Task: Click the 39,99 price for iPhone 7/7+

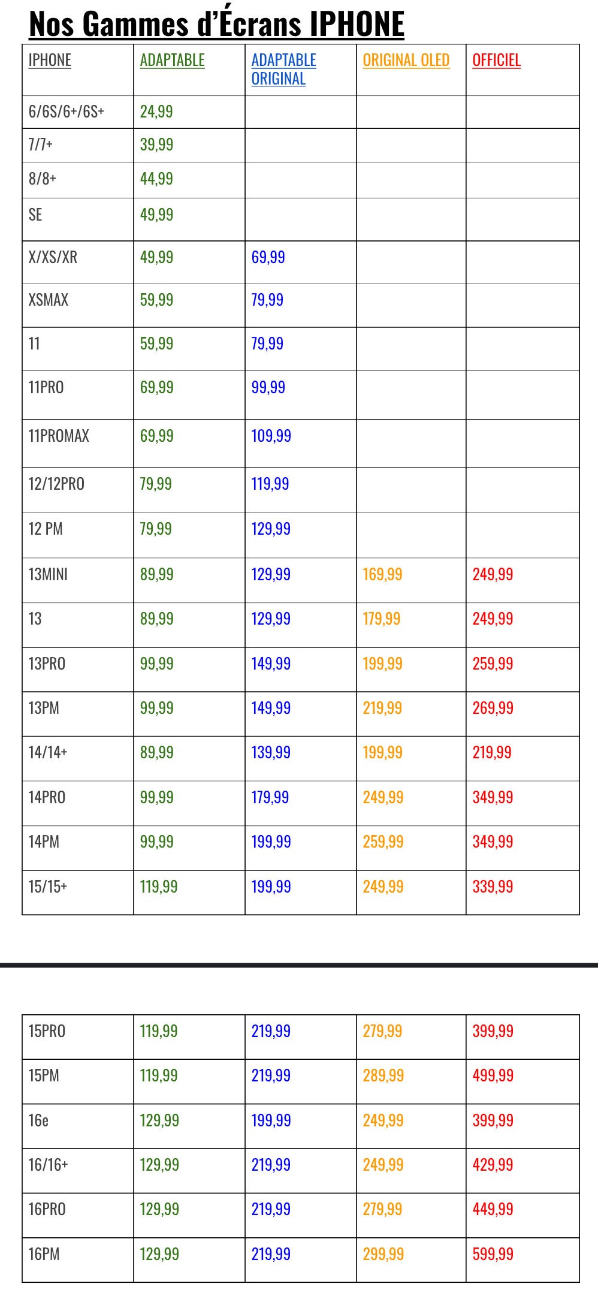Action: pyautogui.click(x=156, y=144)
